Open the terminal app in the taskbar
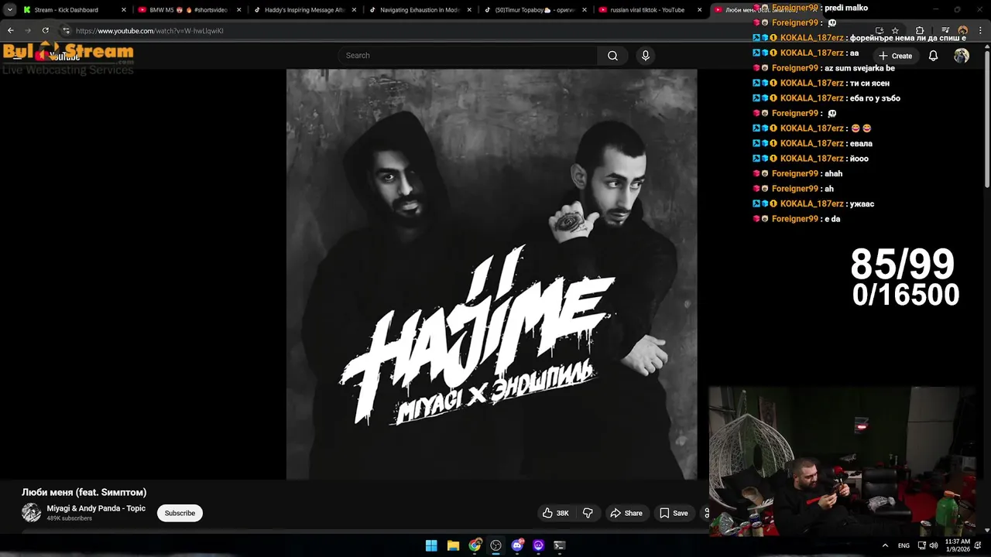The width and height of the screenshot is (991, 557). click(x=560, y=545)
